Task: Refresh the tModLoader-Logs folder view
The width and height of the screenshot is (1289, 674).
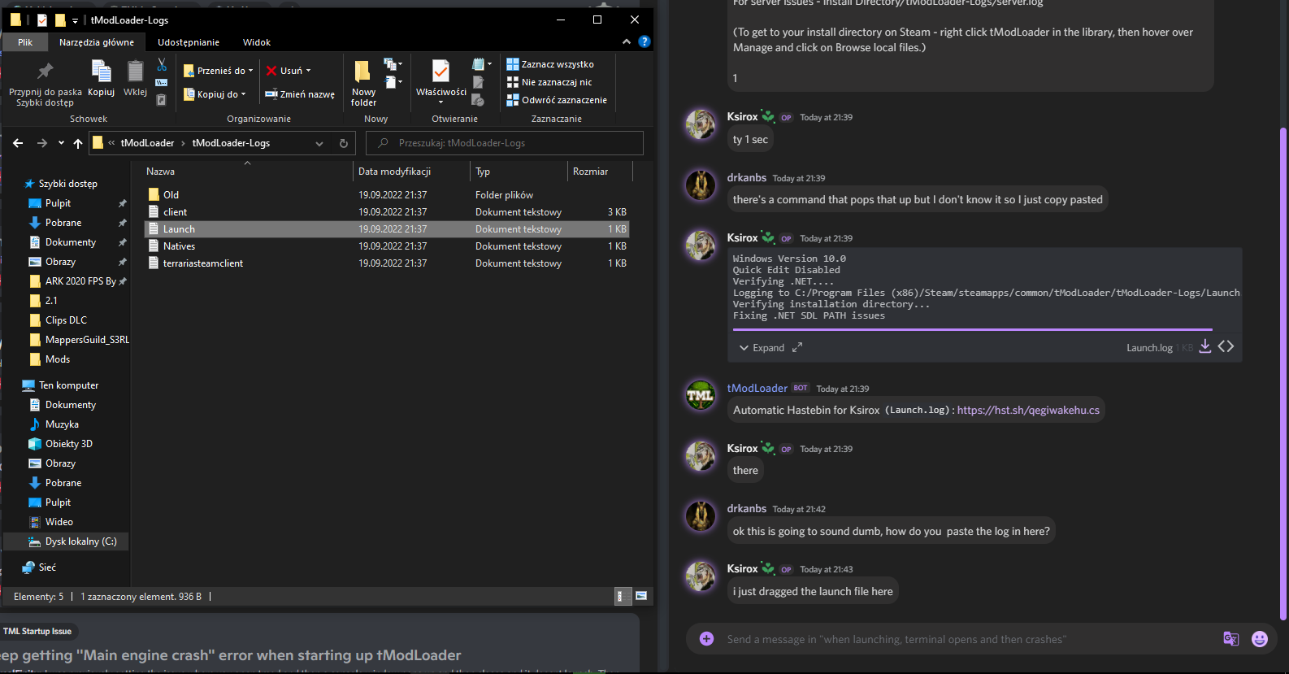Action: (x=344, y=143)
